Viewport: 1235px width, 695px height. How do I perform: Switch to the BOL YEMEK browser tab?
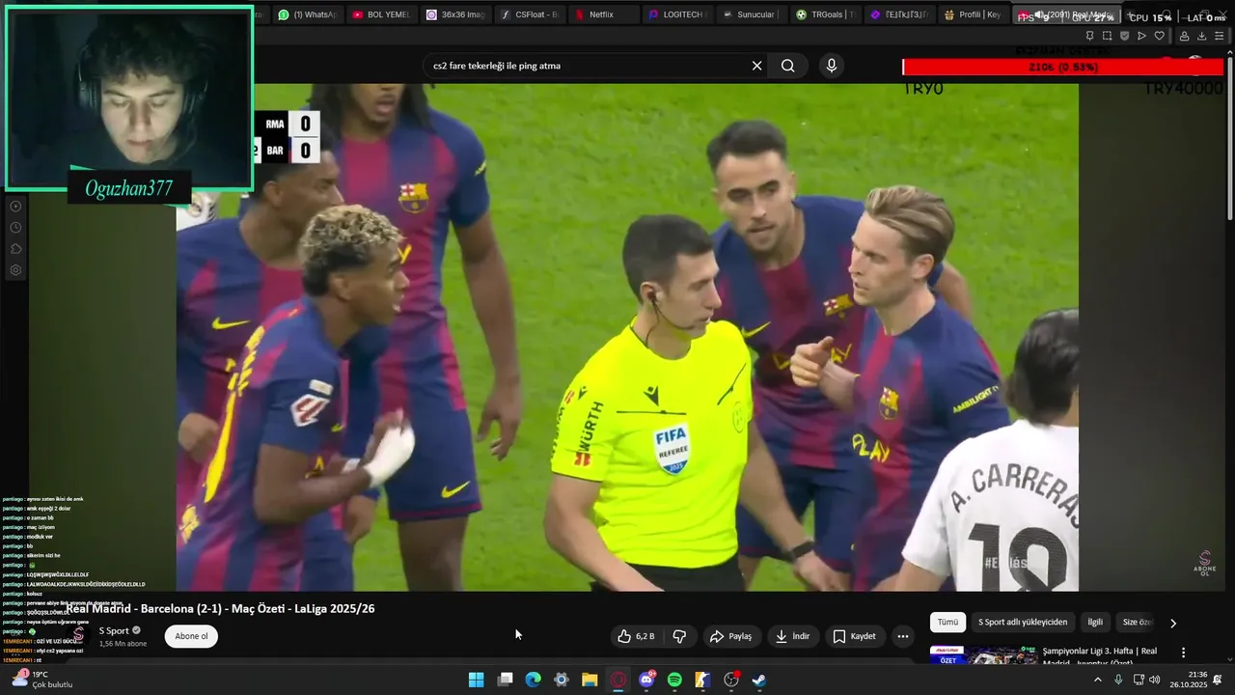(x=380, y=14)
